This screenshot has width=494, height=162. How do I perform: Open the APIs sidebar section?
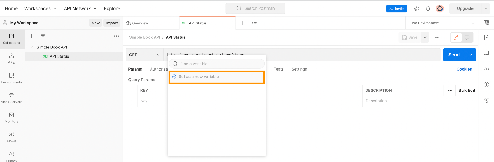(x=12, y=59)
